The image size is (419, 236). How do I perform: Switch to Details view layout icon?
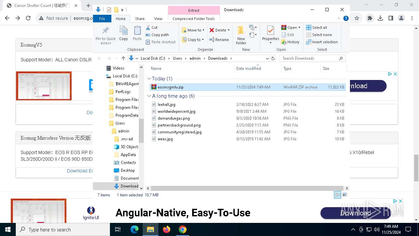(x=337, y=195)
